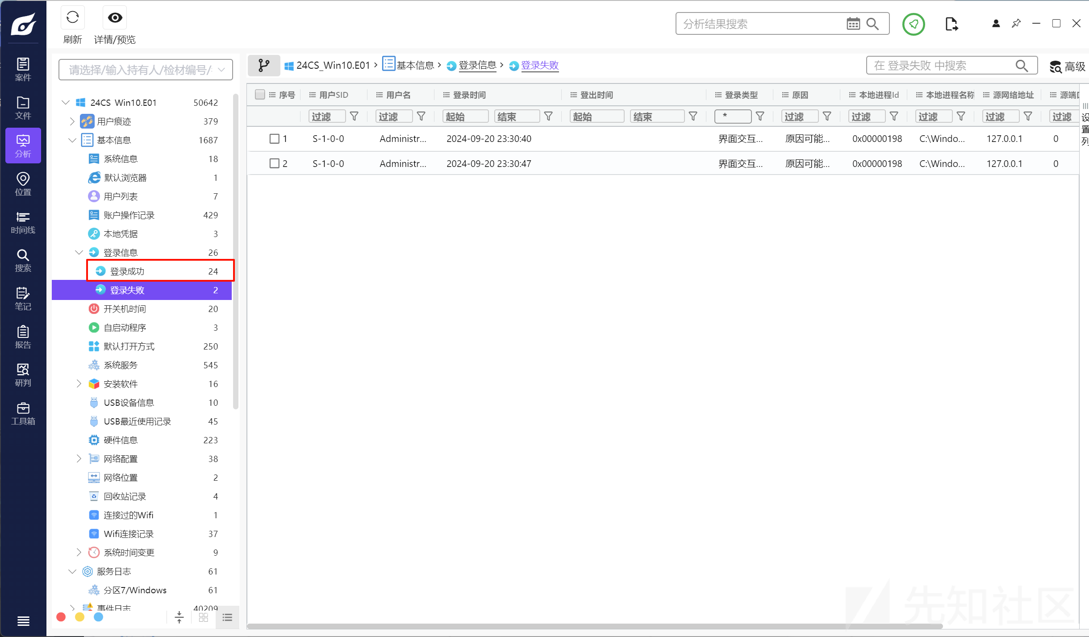Viewport: 1089px width, 637px height.
Task: Open the 研判 sidebar section
Action: click(23, 375)
